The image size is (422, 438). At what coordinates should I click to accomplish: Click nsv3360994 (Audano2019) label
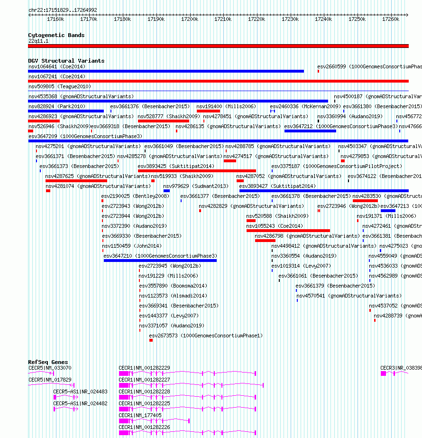coord(350,116)
